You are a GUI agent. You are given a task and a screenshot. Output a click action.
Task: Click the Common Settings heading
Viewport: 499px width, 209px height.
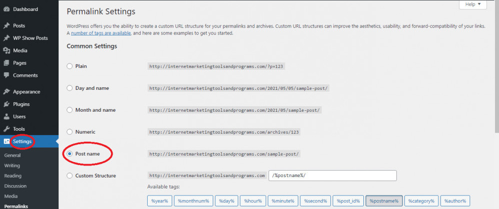pyautogui.click(x=92, y=46)
